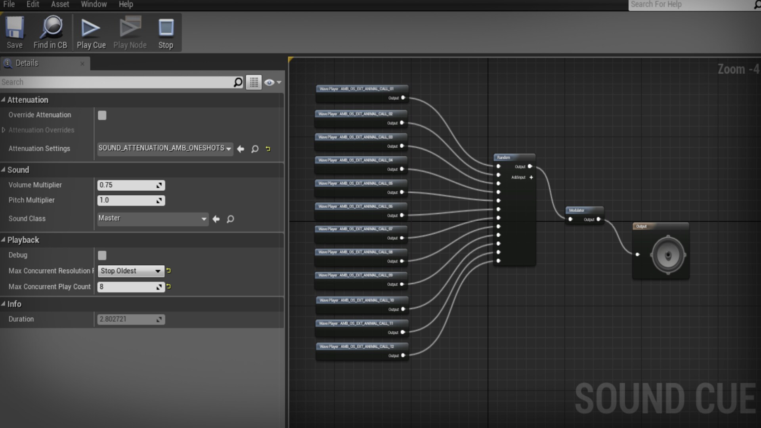The height and width of the screenshot is (428, 761).
Task: Click the magnifying glass in the Details search bar
Action: tap(237, 82)
